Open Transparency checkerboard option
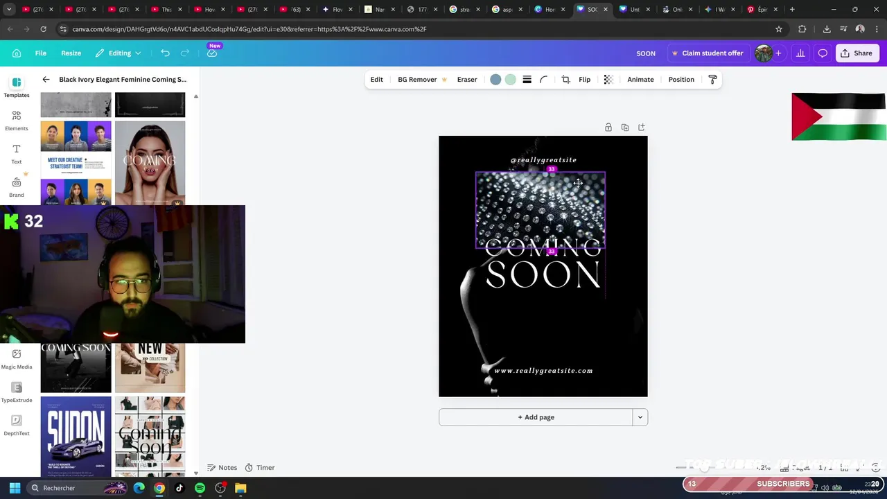 pyautogui.click(x=608, y=80)
